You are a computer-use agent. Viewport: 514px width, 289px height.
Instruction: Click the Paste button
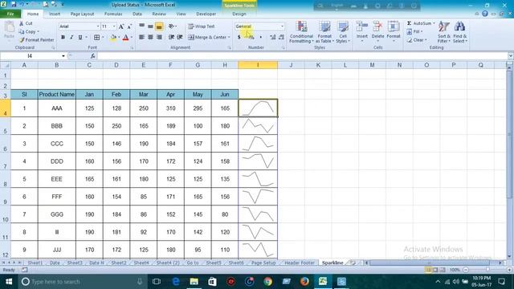pos(9,31)
